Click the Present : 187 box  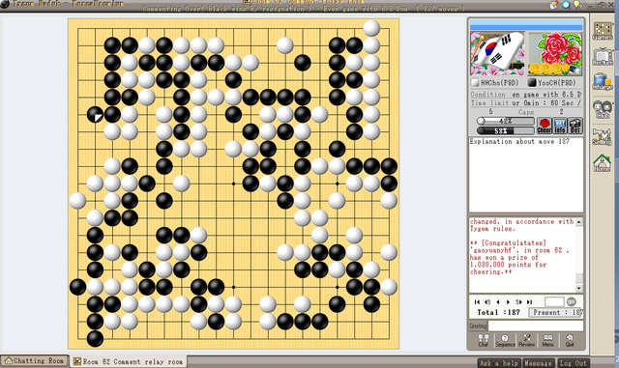(x=556, y=312)
